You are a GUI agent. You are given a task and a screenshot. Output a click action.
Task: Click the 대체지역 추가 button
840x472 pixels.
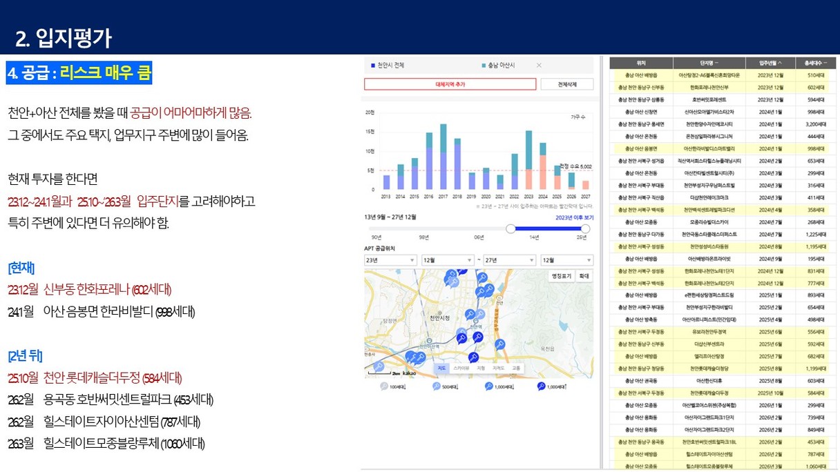click(450, 84)
